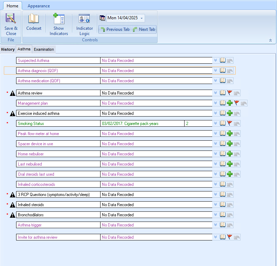This screenshot has width=277, height=266.
Task: Click the calendar icon beside the date
Action: click(103, 18)
